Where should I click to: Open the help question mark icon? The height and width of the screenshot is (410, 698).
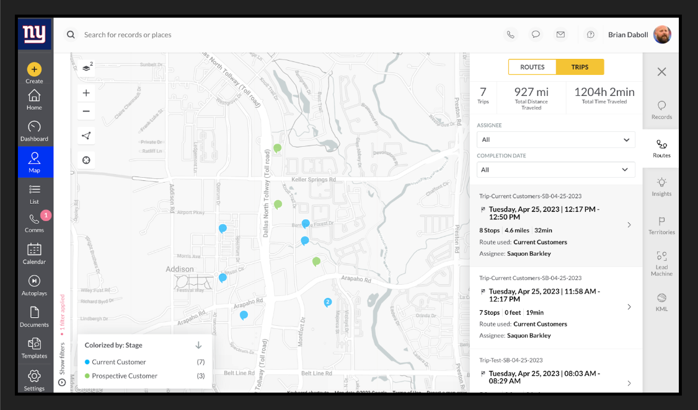(x=590, y=35)
